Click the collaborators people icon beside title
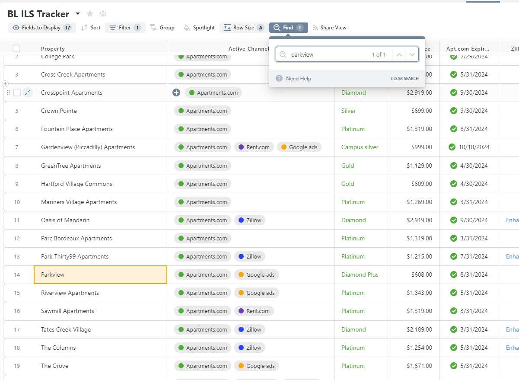The image size is (519, 380). pyautogui.click(x=102, y=13)
